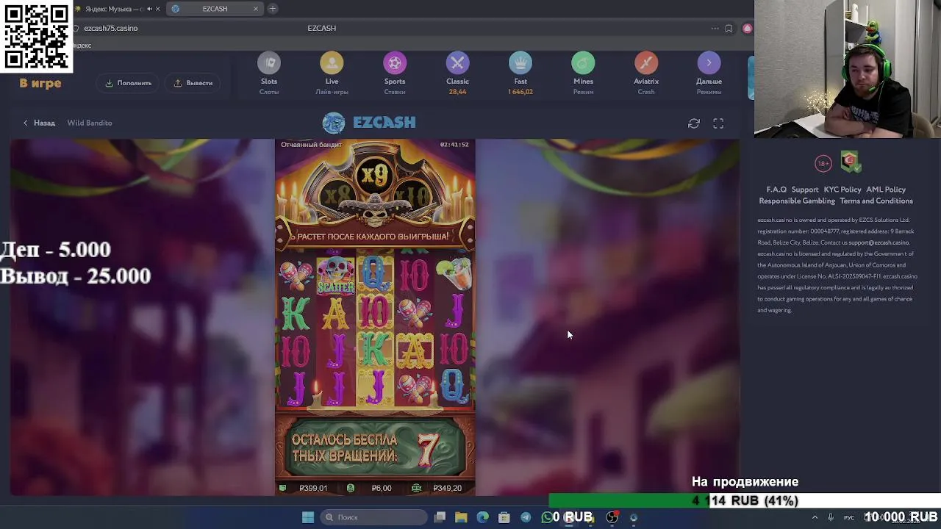Open the Slots category icon
The height and width of the screenshot is (529, 941).
pyautogui.click(x=269, y=63)
